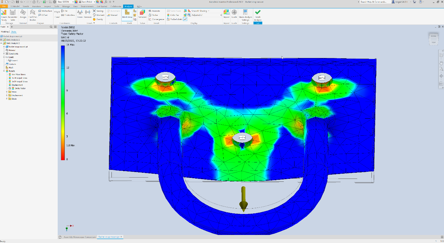The image size is (444, 243).
Task: Click Finish Analysis
Action: click(x=258, y=15)
